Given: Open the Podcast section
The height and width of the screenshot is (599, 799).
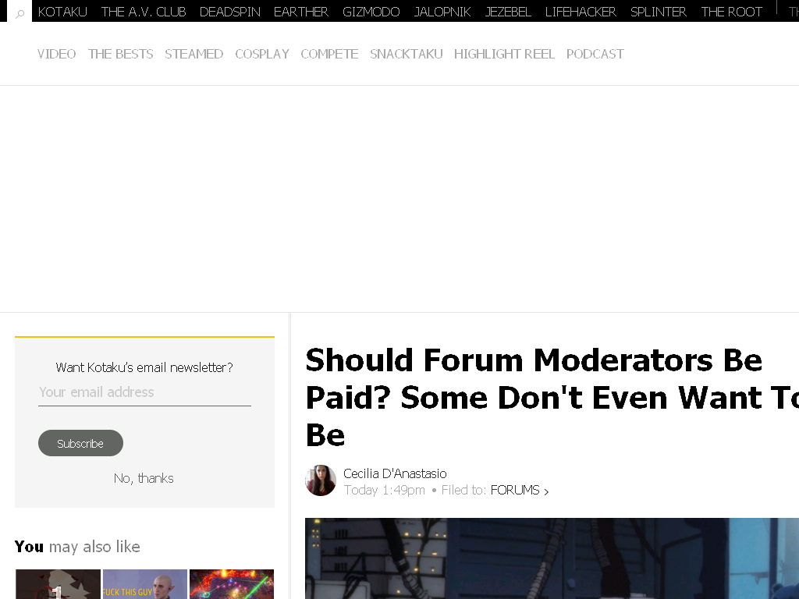Looking at the screenshot, I should coord(595,54).
